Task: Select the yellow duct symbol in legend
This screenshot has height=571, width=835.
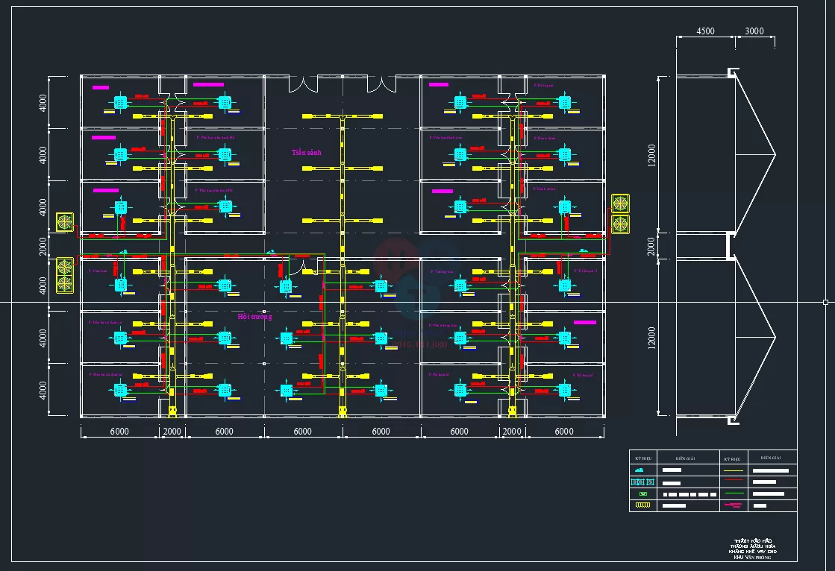Action: [641, 506]
